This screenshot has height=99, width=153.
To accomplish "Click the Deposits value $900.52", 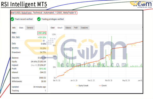I will [x=43, y=78].
